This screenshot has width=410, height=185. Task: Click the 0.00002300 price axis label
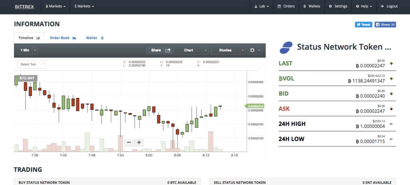tap(256, 82)
